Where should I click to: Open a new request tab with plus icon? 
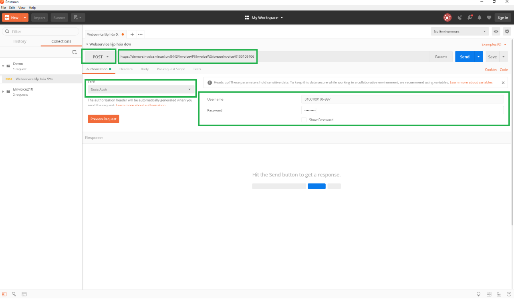132,34
